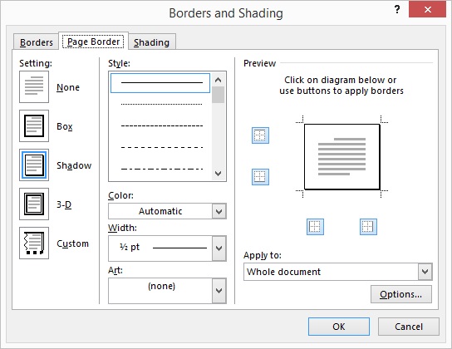Open the Help question mark icon
This screenshot has height=349, width=452.
[x=397, y=10]
